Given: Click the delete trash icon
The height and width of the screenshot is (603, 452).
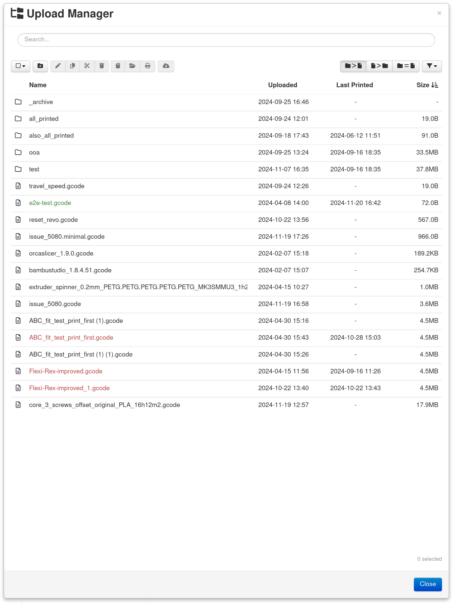Looking at the screenshot, I should coord(102,66).
